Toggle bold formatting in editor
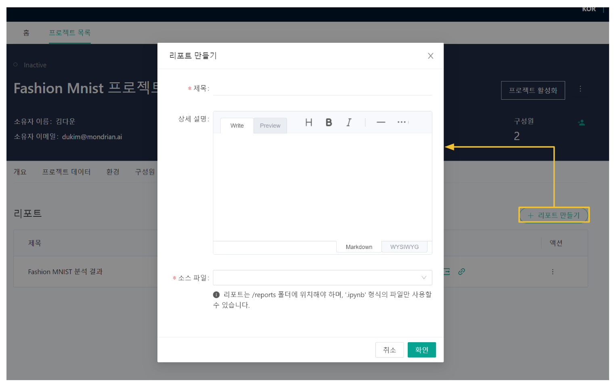Viewport: 616px width, 385px height. [329, 122]
